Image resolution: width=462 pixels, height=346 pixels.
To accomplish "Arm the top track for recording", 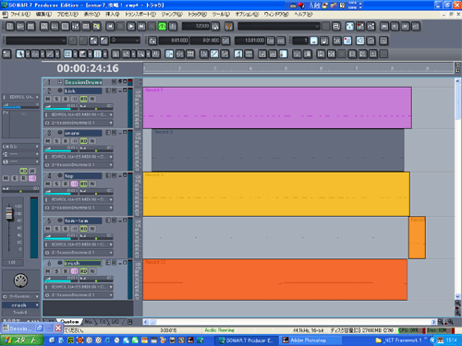I will pyautogui.click(x=66, y=184).
